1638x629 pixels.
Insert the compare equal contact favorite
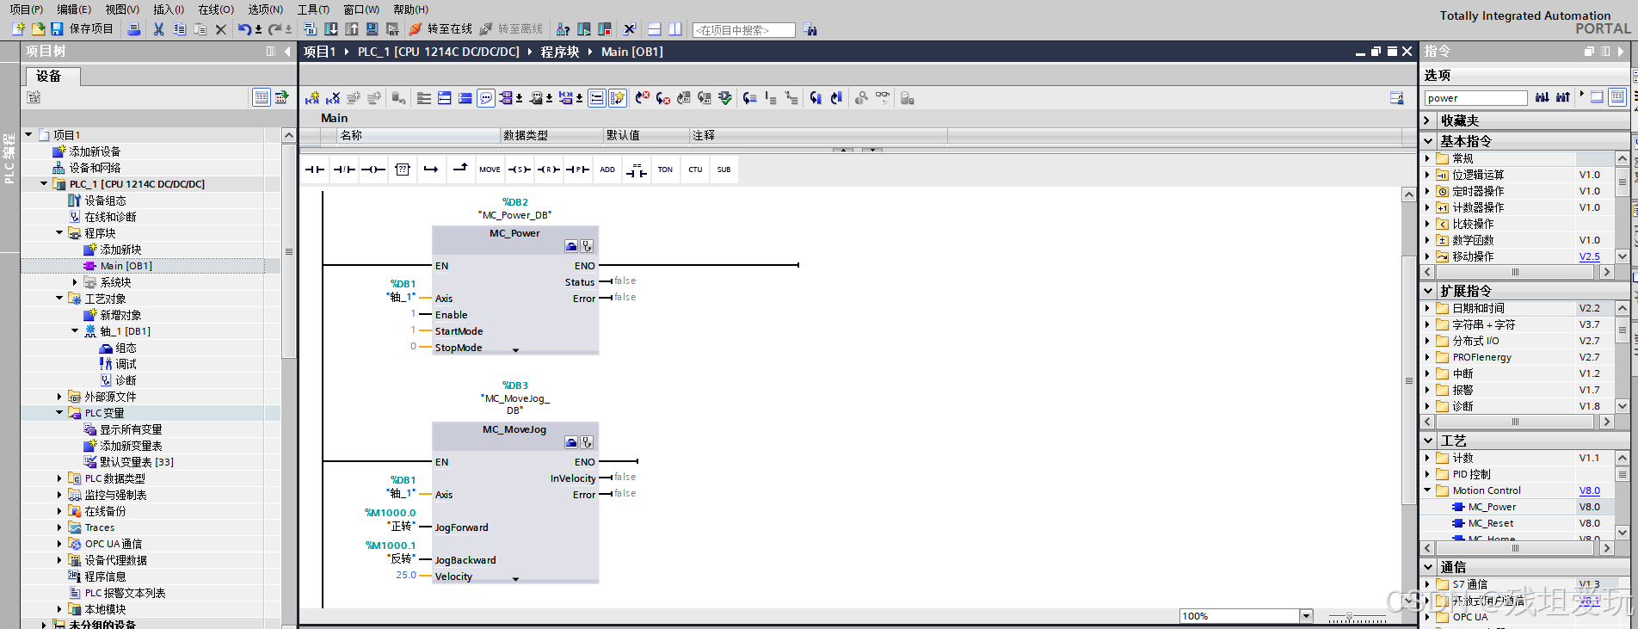[x=636, y=170]
